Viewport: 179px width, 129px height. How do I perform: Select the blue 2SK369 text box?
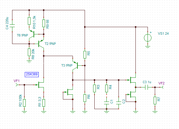tap(32, 74)
